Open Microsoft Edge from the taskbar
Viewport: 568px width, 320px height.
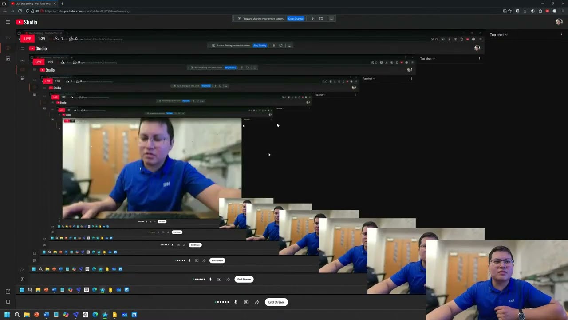(95, 315)
